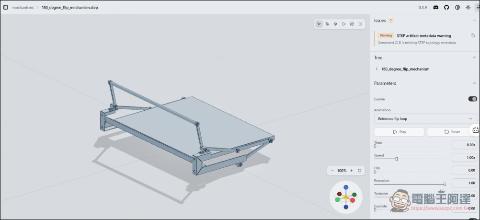Click the dark red axis dot on gizmo
Viewport: 480px width, 220px height.
339,194
